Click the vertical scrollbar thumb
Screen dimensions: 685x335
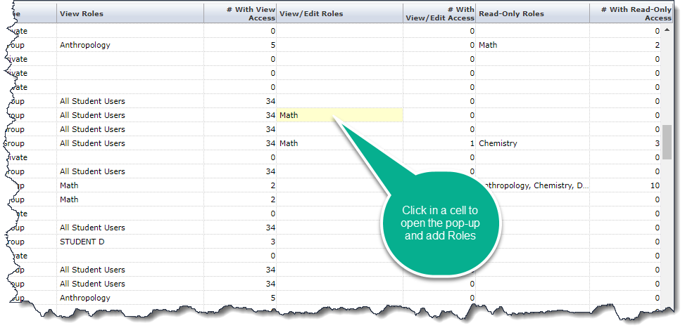[x=667, y=142]
